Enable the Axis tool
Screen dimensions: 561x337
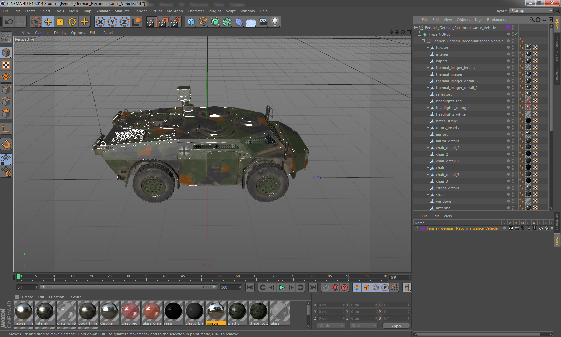click(x=6, y=129)
